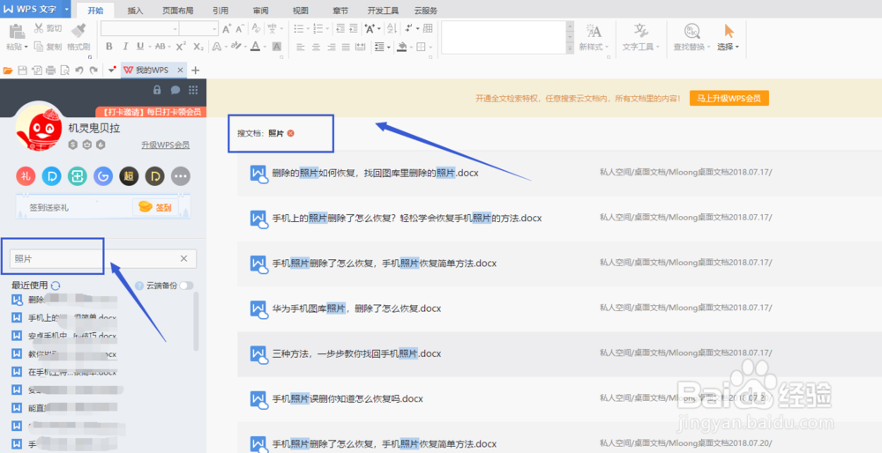This screenshot has height=453, width=882.
Task: Click the decrease indent icon
Action: pos(340,29)
